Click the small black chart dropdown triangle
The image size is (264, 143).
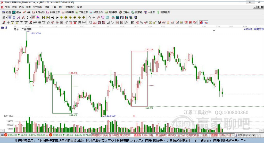click(x=214, y=31)
